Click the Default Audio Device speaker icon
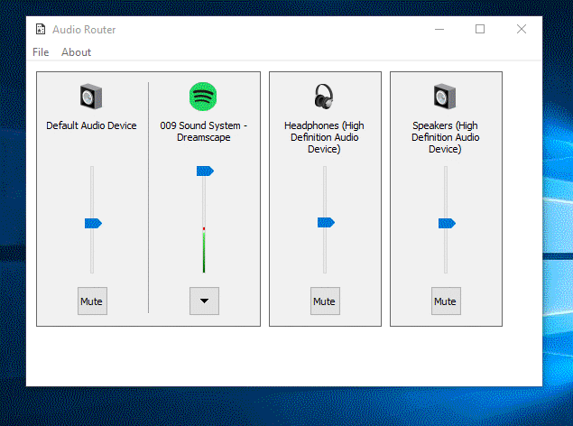This screenshot has height=426, width=573. pyautogui.click(x=91, y=96)
